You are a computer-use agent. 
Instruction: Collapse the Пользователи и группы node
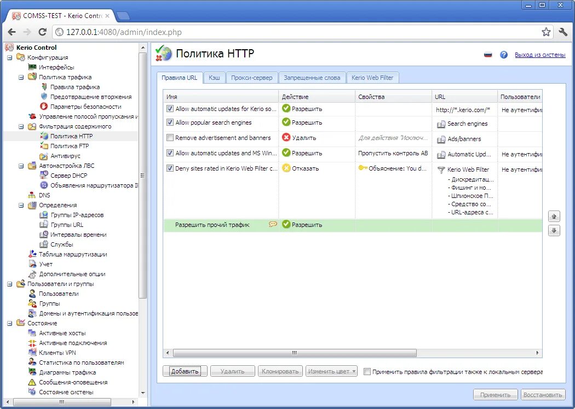click(10, 284)
